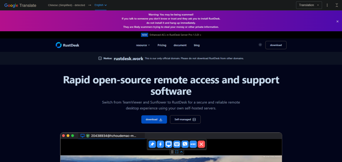This screenshot has width=342, height=162.
Task: Click the keyboard icon in remote toolbar
Action: (177, 144)
